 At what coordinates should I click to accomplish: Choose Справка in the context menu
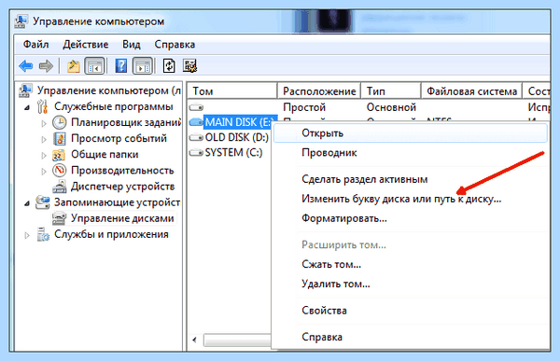[411, 337]
